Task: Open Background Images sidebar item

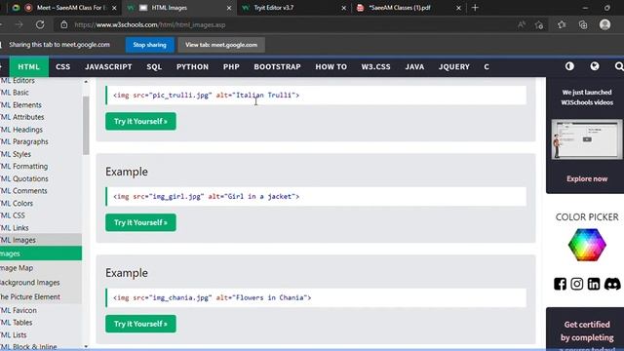Action: (x=41, y=283)
